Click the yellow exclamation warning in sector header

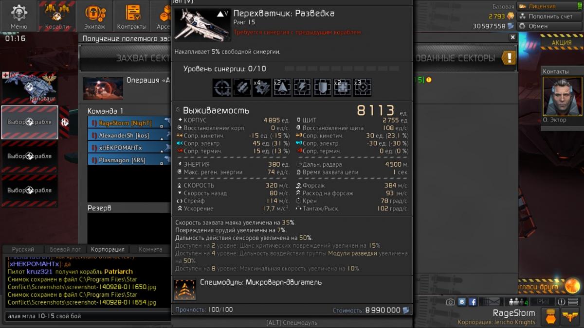509,58
